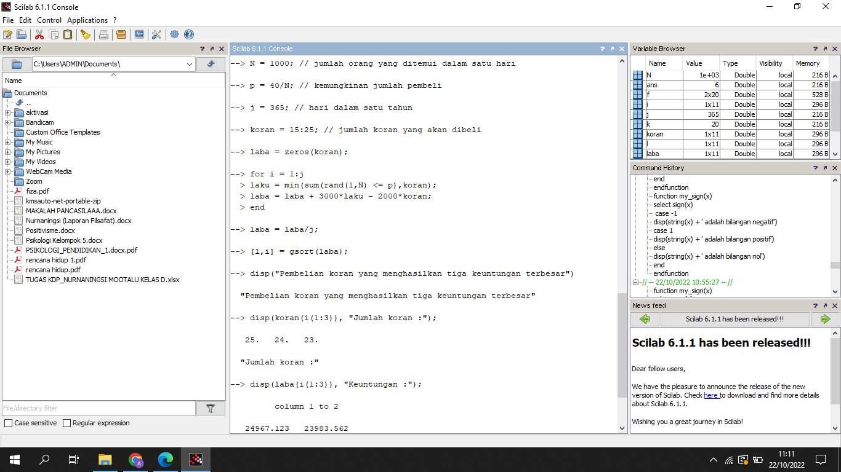Expand the WebCam Media folder
The image size is (841, 472).
[x=7, y=171]
